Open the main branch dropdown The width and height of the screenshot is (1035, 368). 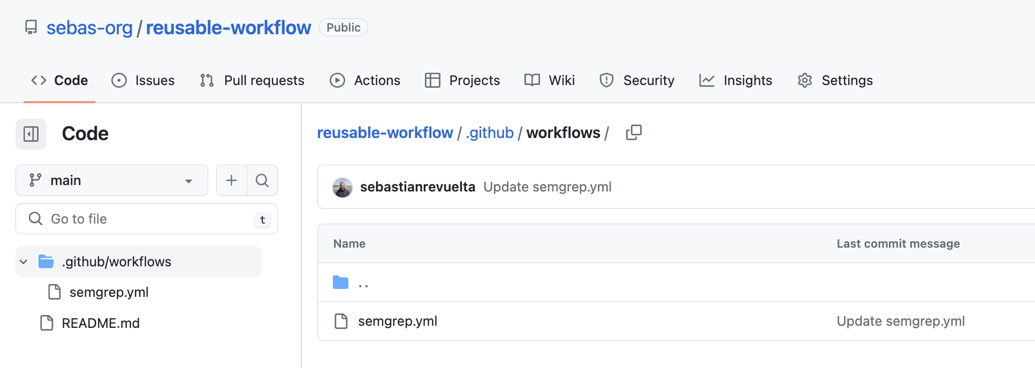click(x=111, y=180)
